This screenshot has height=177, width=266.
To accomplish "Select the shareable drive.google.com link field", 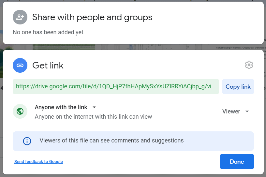I will coord(116,87).
